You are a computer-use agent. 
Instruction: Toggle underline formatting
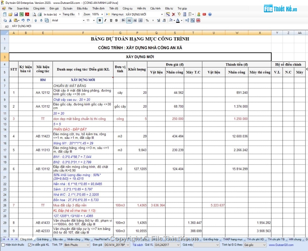(111, 20)
